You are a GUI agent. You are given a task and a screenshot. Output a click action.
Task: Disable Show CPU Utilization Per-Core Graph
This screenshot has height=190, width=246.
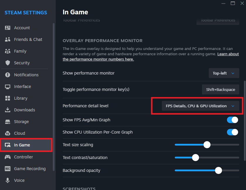tap(232, 132)
